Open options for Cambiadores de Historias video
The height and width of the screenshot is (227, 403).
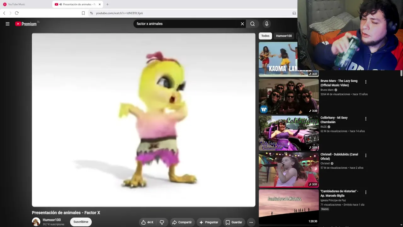pos(366,192)
